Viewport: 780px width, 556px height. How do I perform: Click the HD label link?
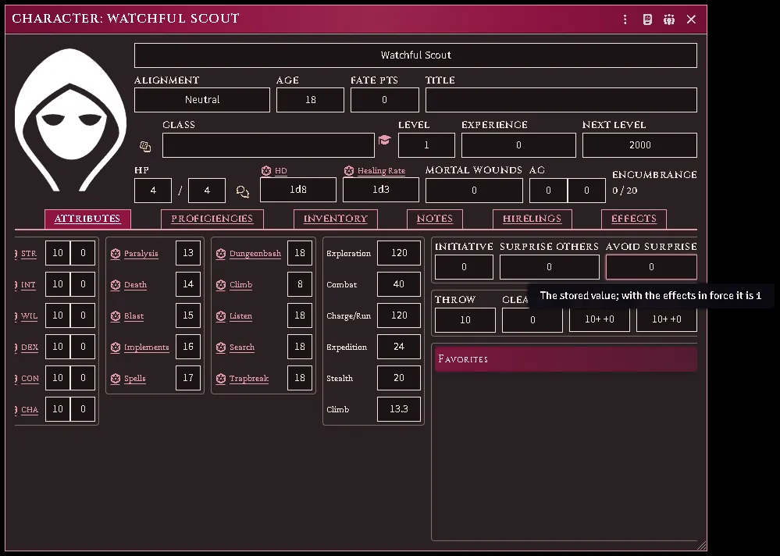coord(281,170)
